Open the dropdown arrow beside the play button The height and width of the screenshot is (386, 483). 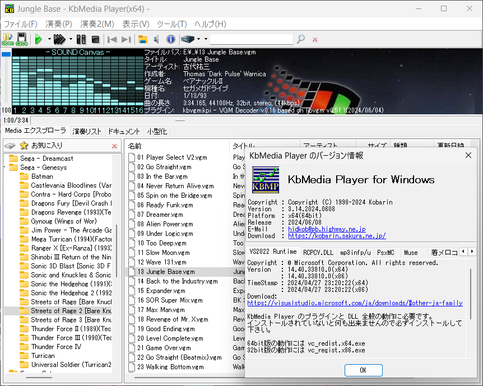[x=49, y=39]
